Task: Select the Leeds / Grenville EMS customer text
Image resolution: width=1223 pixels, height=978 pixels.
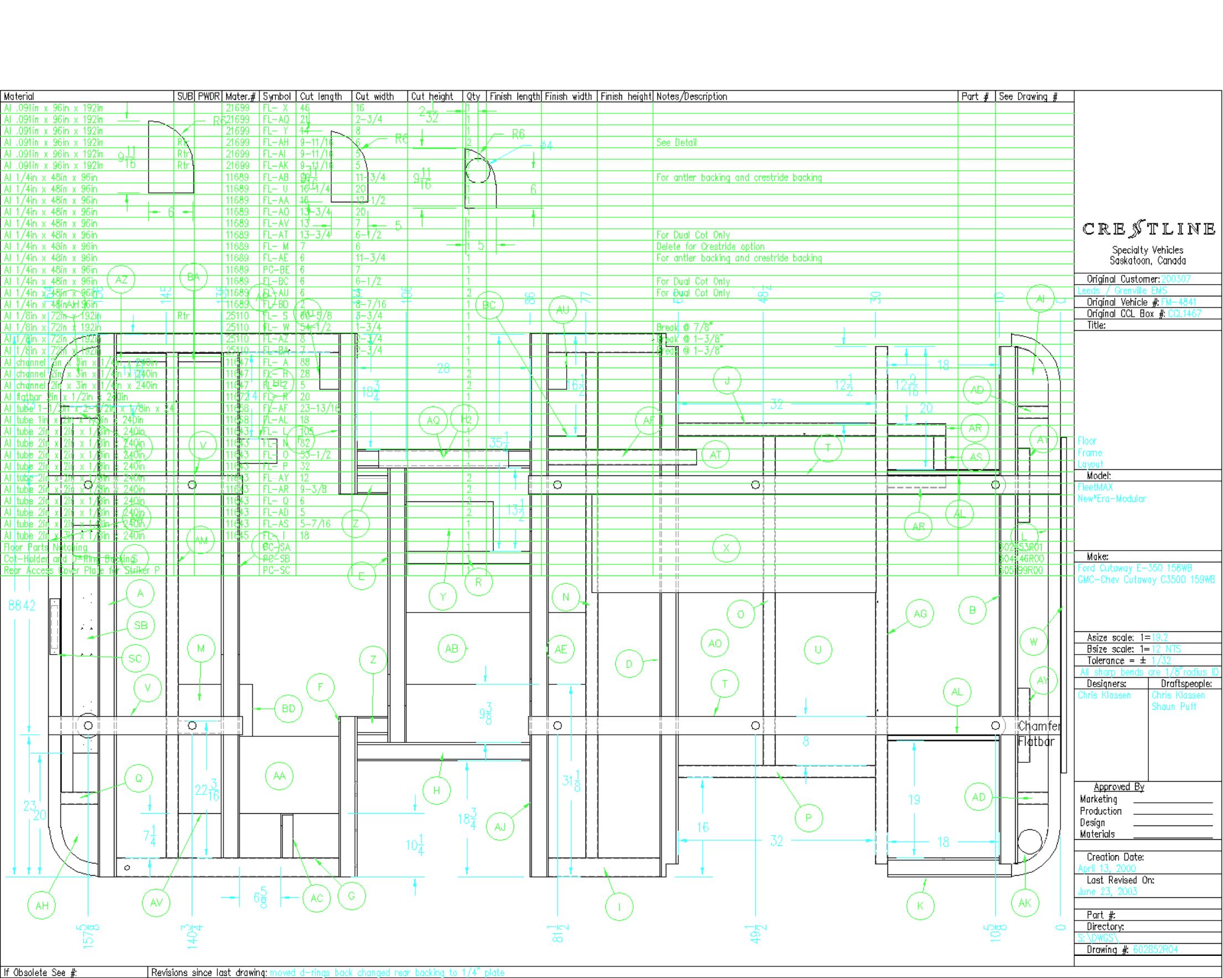Action: [1122, 290]
